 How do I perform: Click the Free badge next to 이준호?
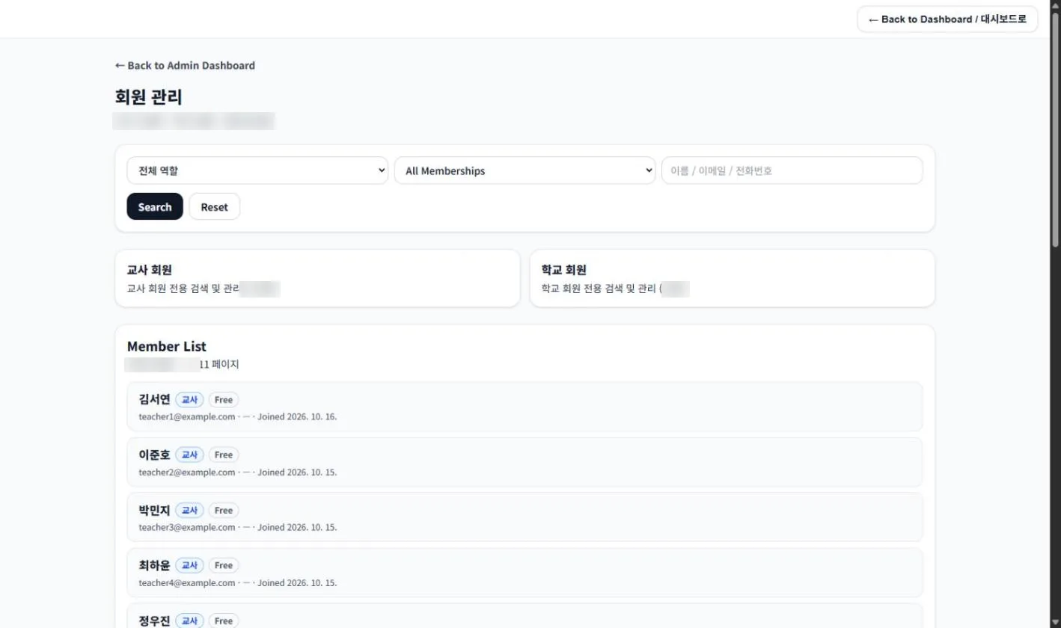(224, 455)
